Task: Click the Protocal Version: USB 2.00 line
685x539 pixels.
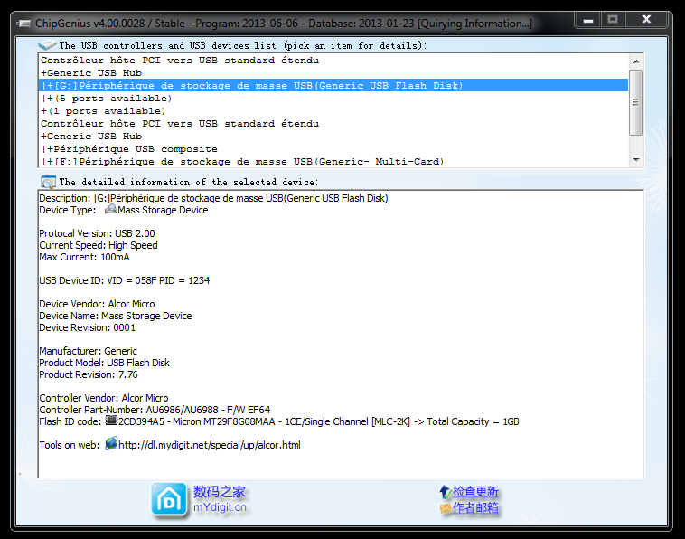Action: click(97, 233)
